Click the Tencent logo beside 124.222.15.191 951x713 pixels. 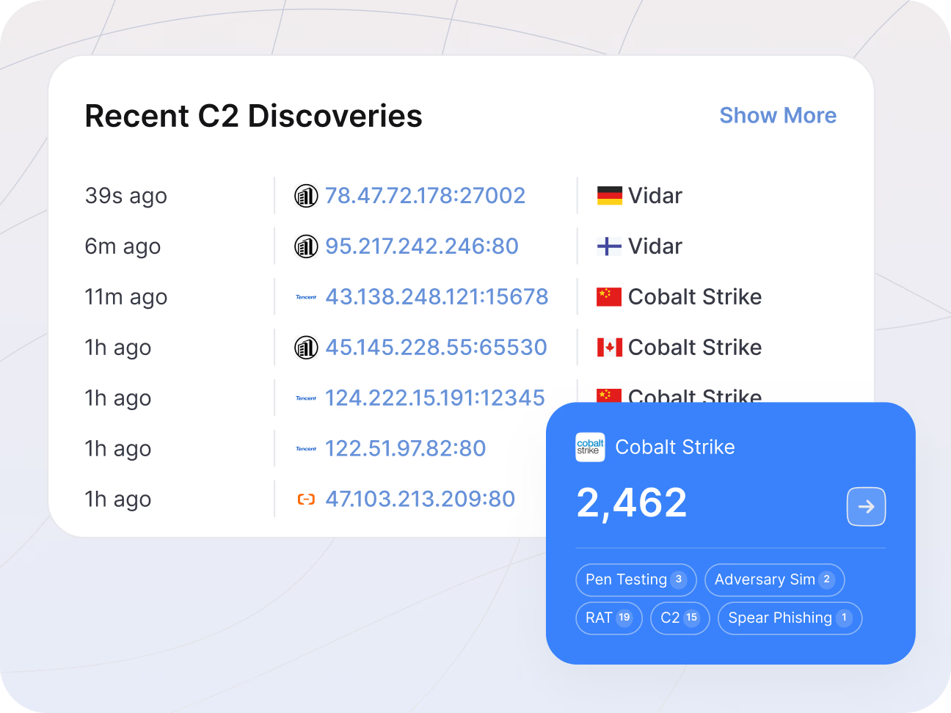tap(306, 398)
